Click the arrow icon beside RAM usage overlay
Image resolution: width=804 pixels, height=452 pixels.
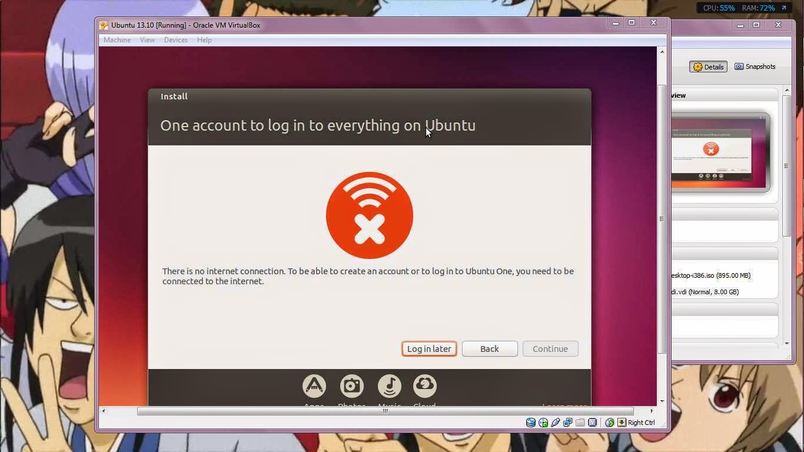coord(783,8)
